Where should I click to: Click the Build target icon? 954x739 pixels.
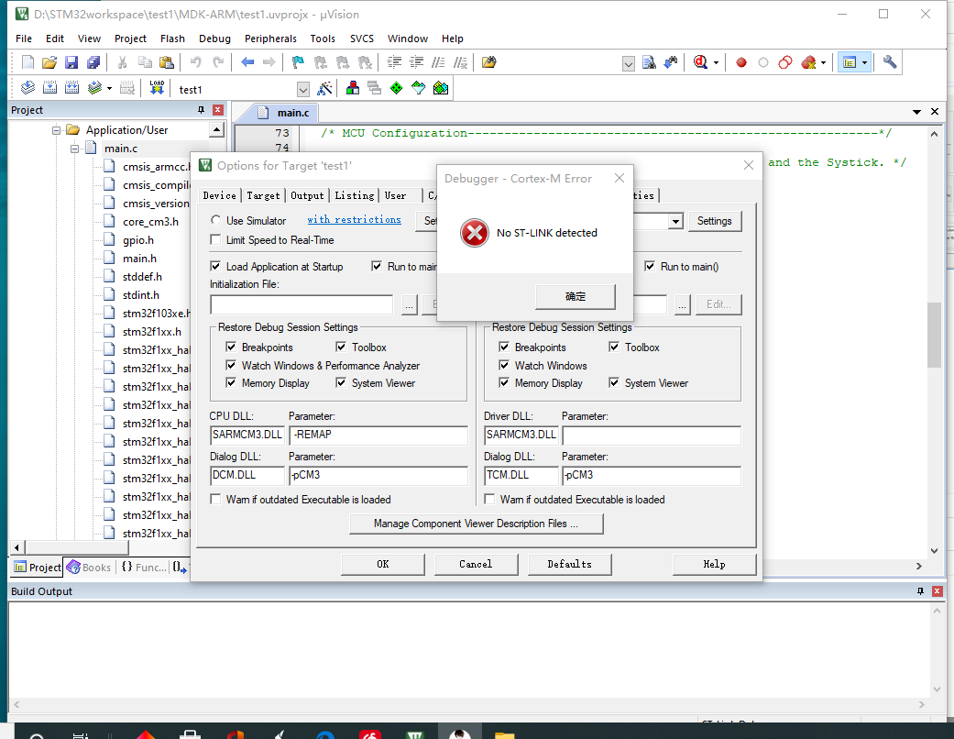pyautogui.click(x=49, y=88)
